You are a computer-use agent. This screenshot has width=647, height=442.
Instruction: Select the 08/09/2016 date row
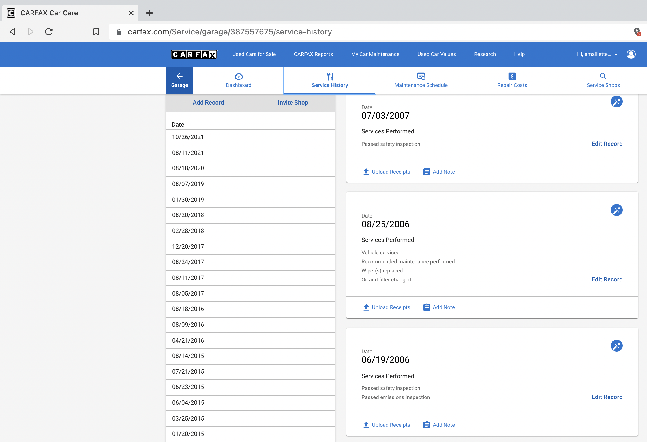click(250, 325)
